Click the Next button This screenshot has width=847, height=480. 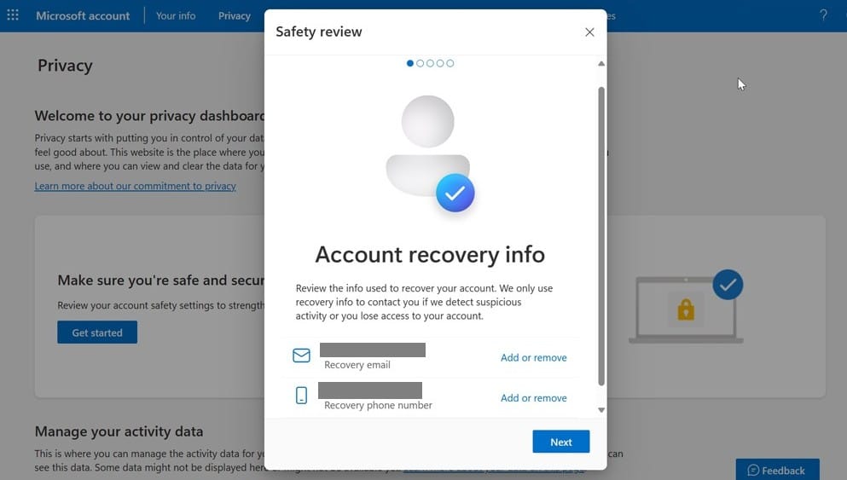(560, 442)
